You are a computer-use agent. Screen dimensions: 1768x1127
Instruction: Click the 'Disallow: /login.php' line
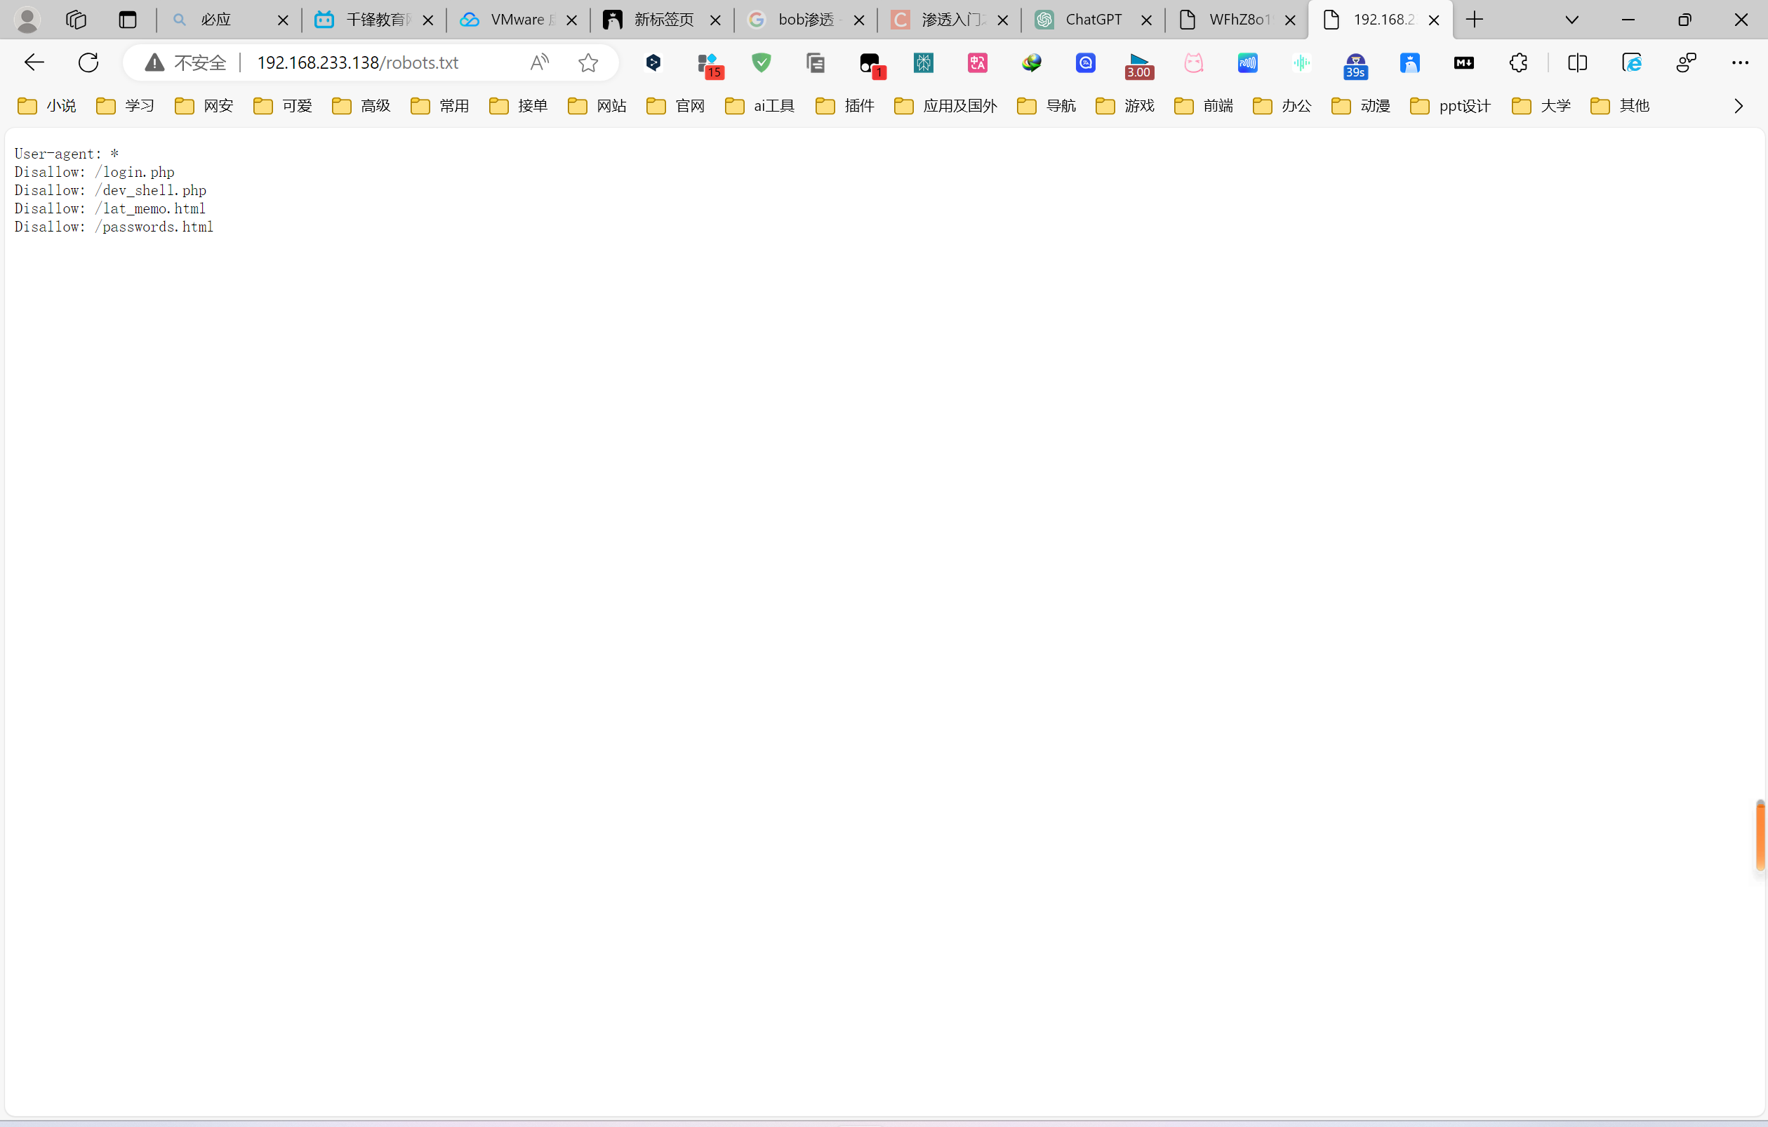[x=95, y=172]
